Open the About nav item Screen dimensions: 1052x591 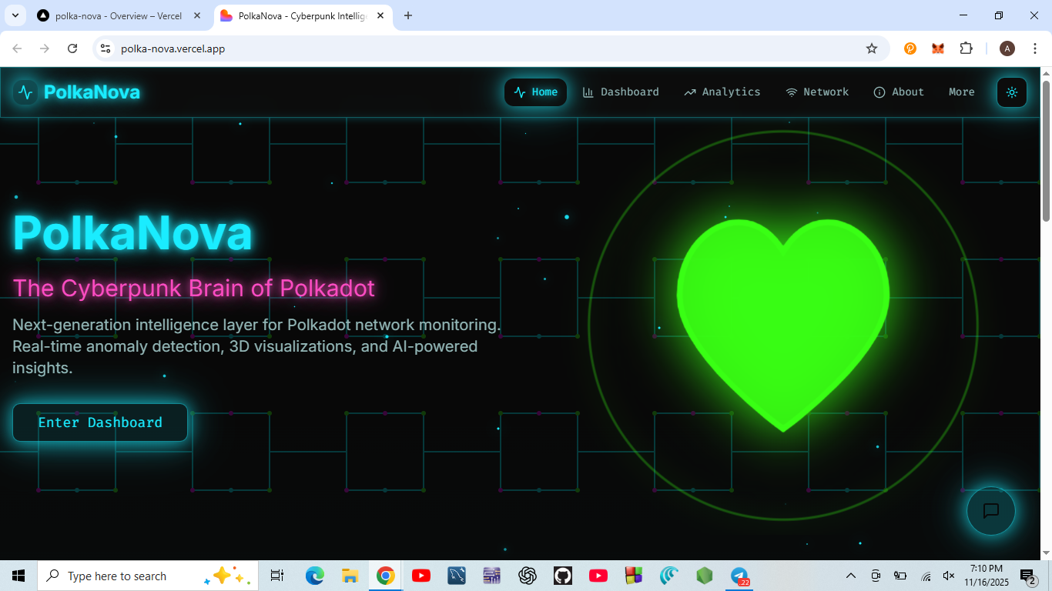[898, 92]
